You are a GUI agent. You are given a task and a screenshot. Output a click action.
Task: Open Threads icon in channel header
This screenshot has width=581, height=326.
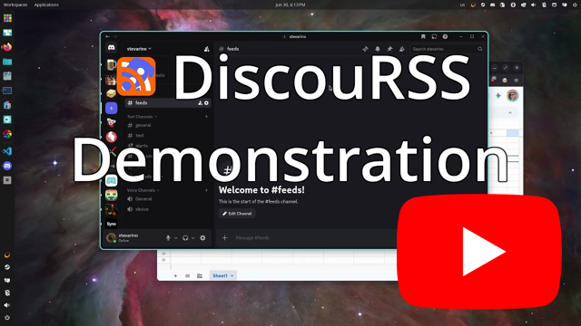pos(365,49)
